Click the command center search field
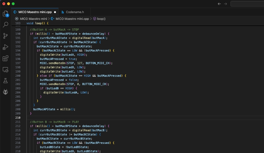This screenshot has height=153, width=264. click(x=247, y=4)
